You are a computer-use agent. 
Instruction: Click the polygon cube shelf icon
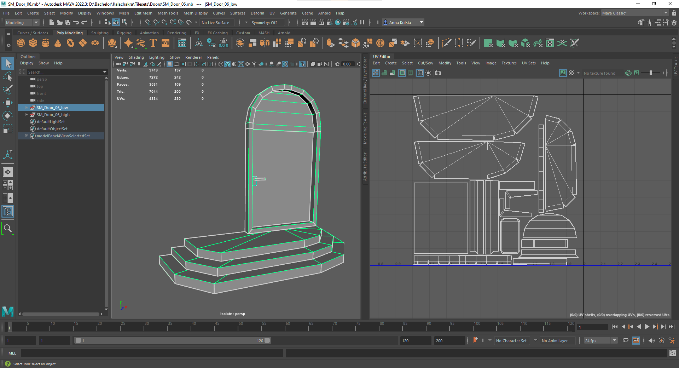click(33, 43)
